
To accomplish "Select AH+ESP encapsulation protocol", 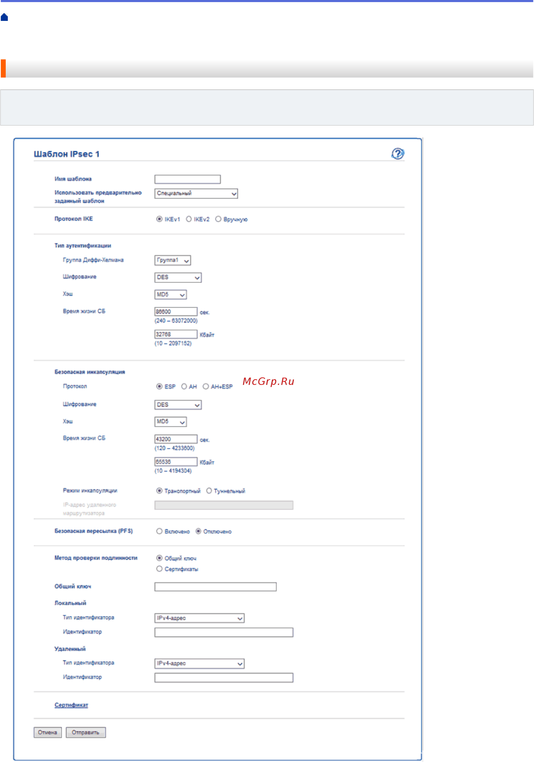I will [206, 386].
